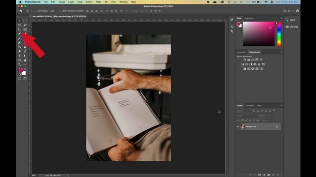Open the Edit Toolbar three-dots icon
This screenshot has width=316, height=177.
[x=25, y=64]
